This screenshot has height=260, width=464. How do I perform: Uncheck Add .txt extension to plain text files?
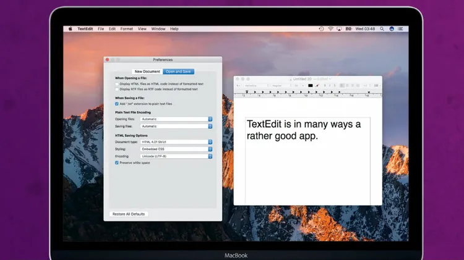(x=117, y=104)
